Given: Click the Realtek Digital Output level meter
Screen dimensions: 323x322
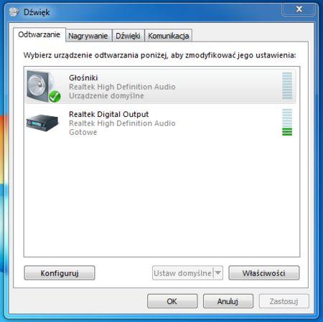Looking at the screenshot, I should 287,123.
